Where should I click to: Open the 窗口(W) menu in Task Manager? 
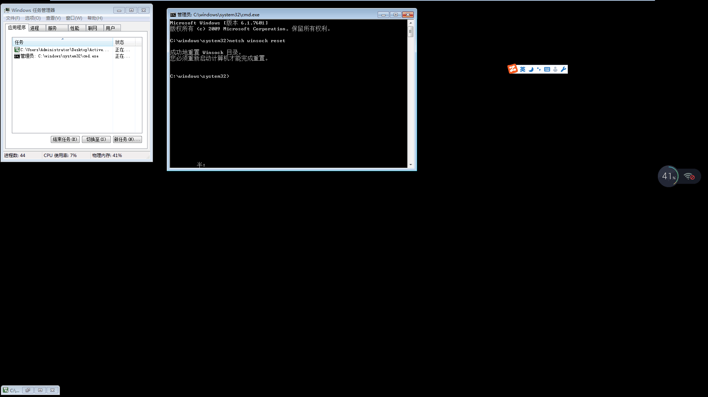[x=74, y=18]
